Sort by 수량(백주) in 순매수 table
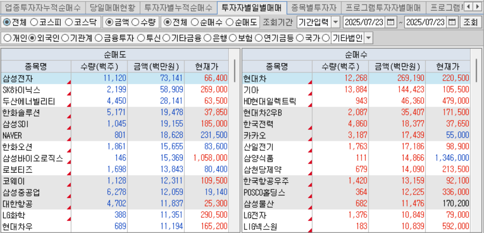This screenshot has height=233, width=484. (340, 66)
